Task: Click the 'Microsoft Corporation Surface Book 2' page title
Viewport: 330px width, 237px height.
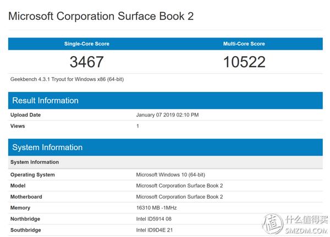Action: [x=101, y=16]
